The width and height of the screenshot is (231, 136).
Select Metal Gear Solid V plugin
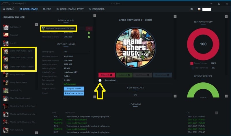(19, 106)
